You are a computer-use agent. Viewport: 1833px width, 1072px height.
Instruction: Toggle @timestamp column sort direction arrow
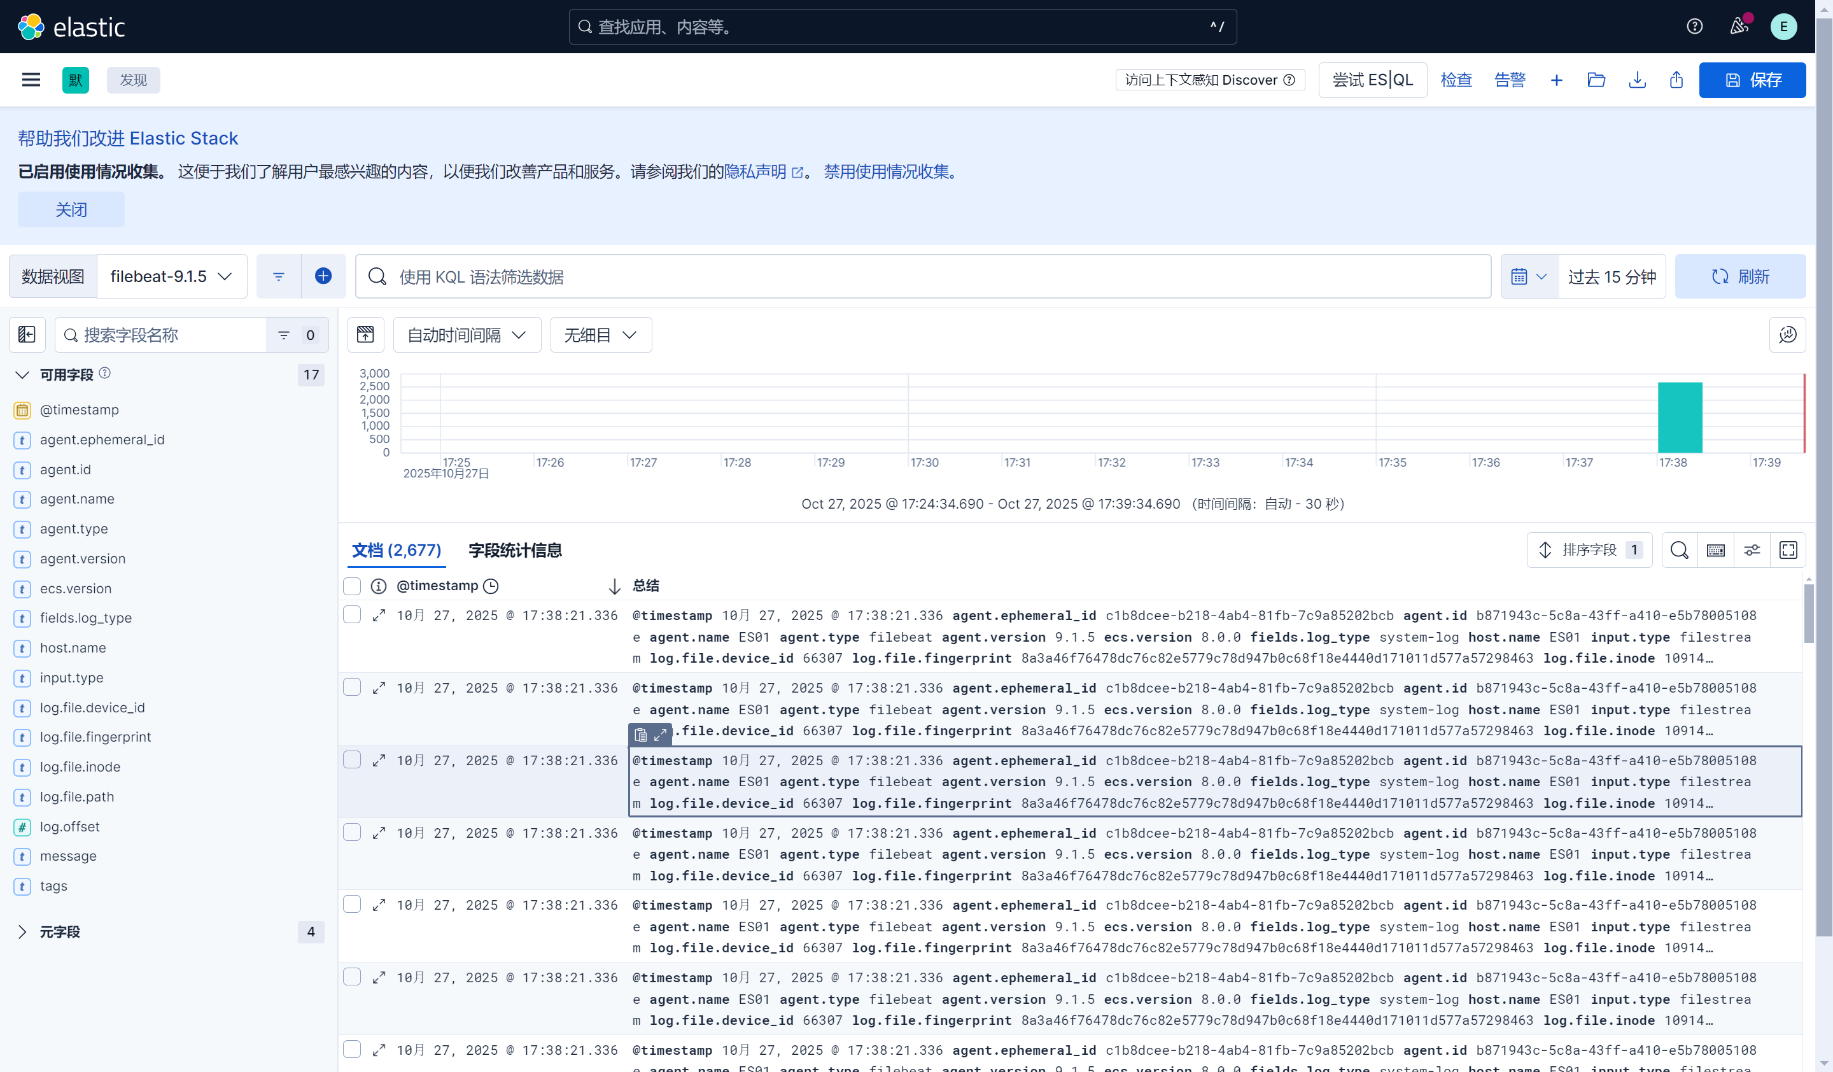614,586
